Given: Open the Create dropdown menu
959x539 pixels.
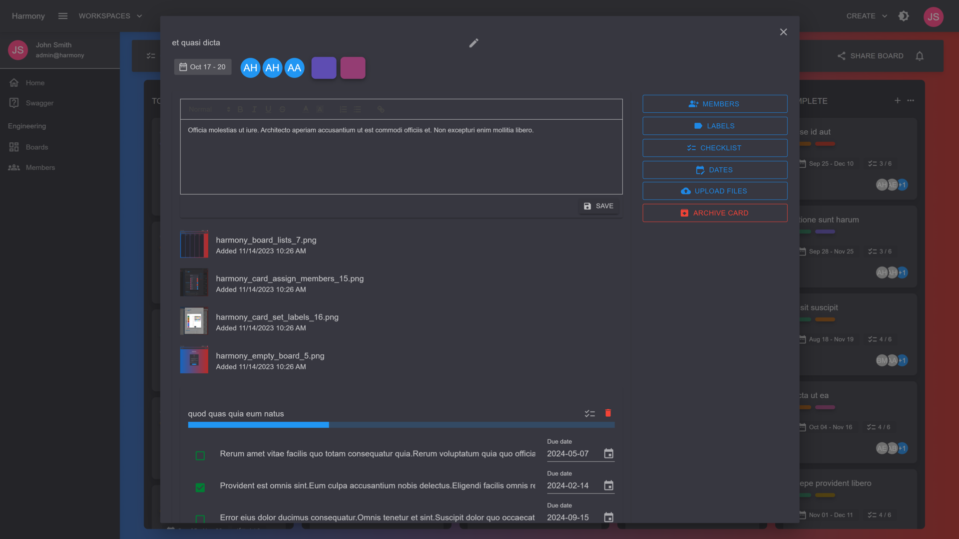Looking at the screenshot, I should coord(867,16).
